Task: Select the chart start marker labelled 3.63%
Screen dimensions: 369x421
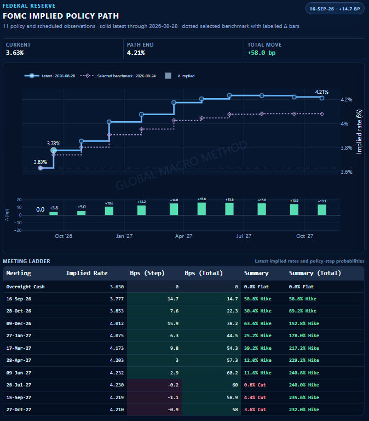Action: (x=40, y=168)
